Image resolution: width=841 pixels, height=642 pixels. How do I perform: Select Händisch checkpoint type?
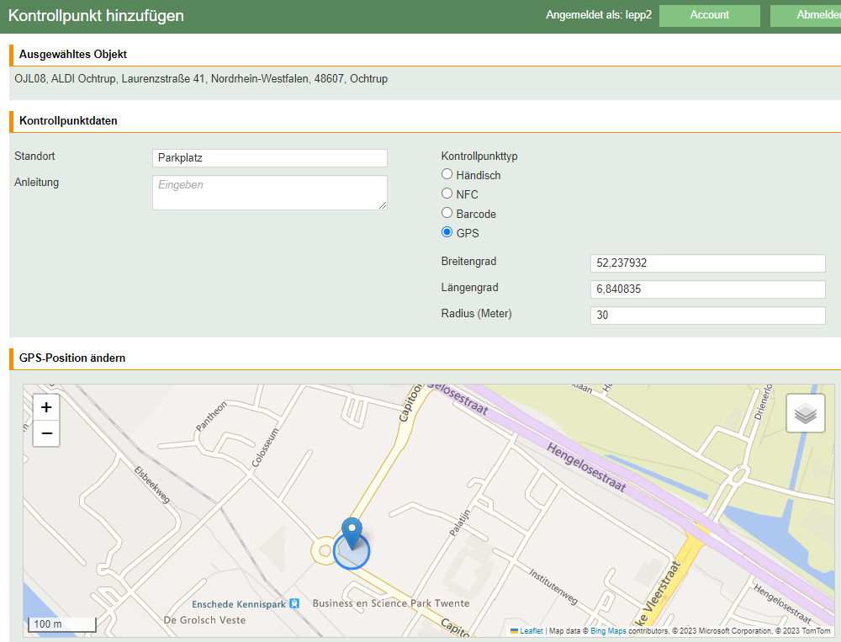[447, 175]
